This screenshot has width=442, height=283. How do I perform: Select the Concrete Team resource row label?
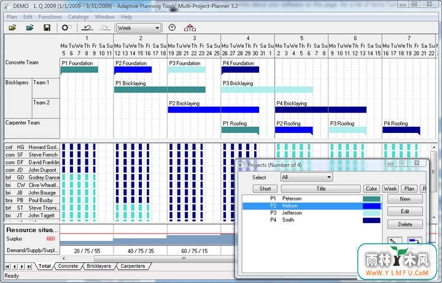coord(22,62)
